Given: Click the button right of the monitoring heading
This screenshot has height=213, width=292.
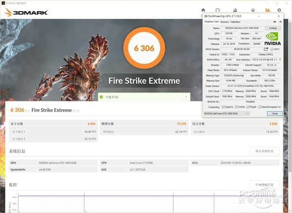Looking at the screenshot, I should pos(264,185).
